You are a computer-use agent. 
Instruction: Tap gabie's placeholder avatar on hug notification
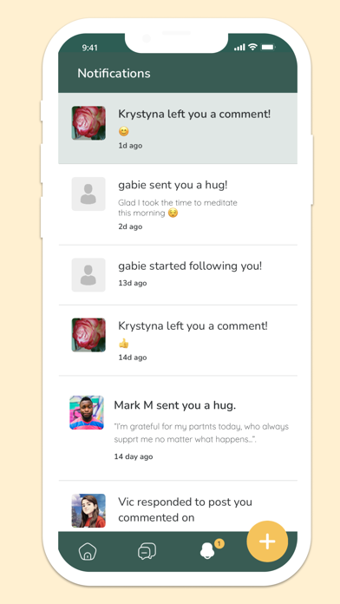pyautogui.click(x=88, y=194)
